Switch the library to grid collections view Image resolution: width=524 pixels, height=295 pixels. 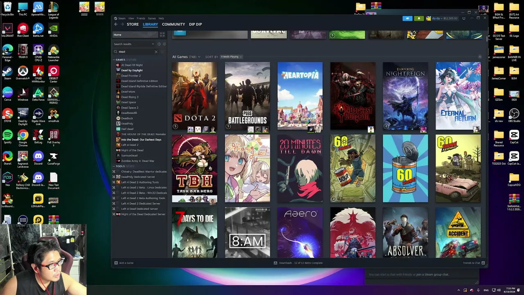pyautogui.click(x=162, y=35)
